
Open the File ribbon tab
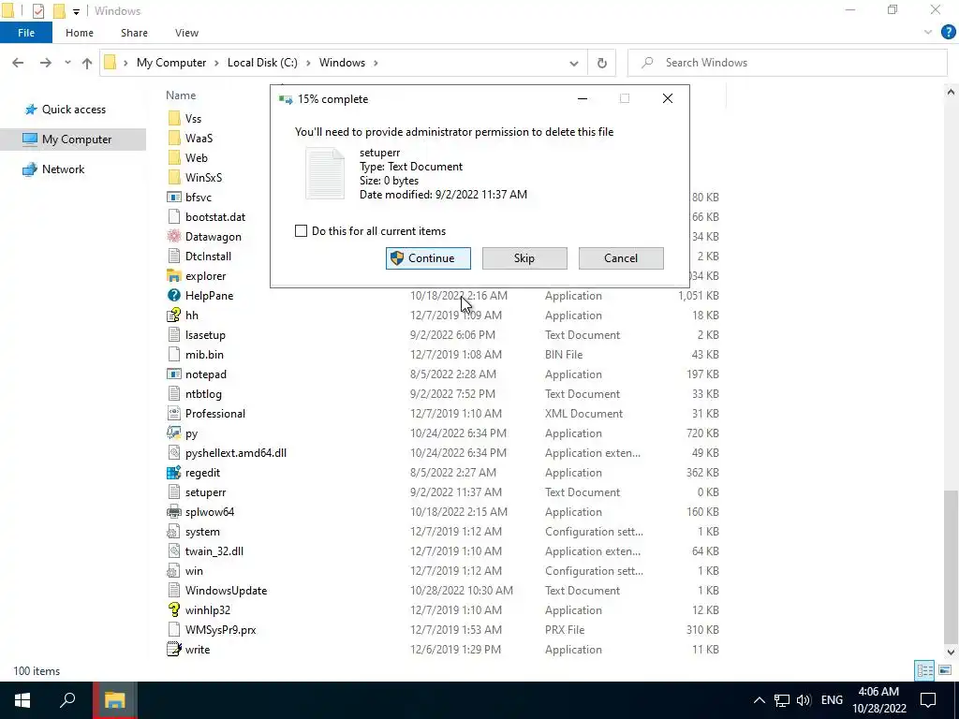(x=26, y=33)
